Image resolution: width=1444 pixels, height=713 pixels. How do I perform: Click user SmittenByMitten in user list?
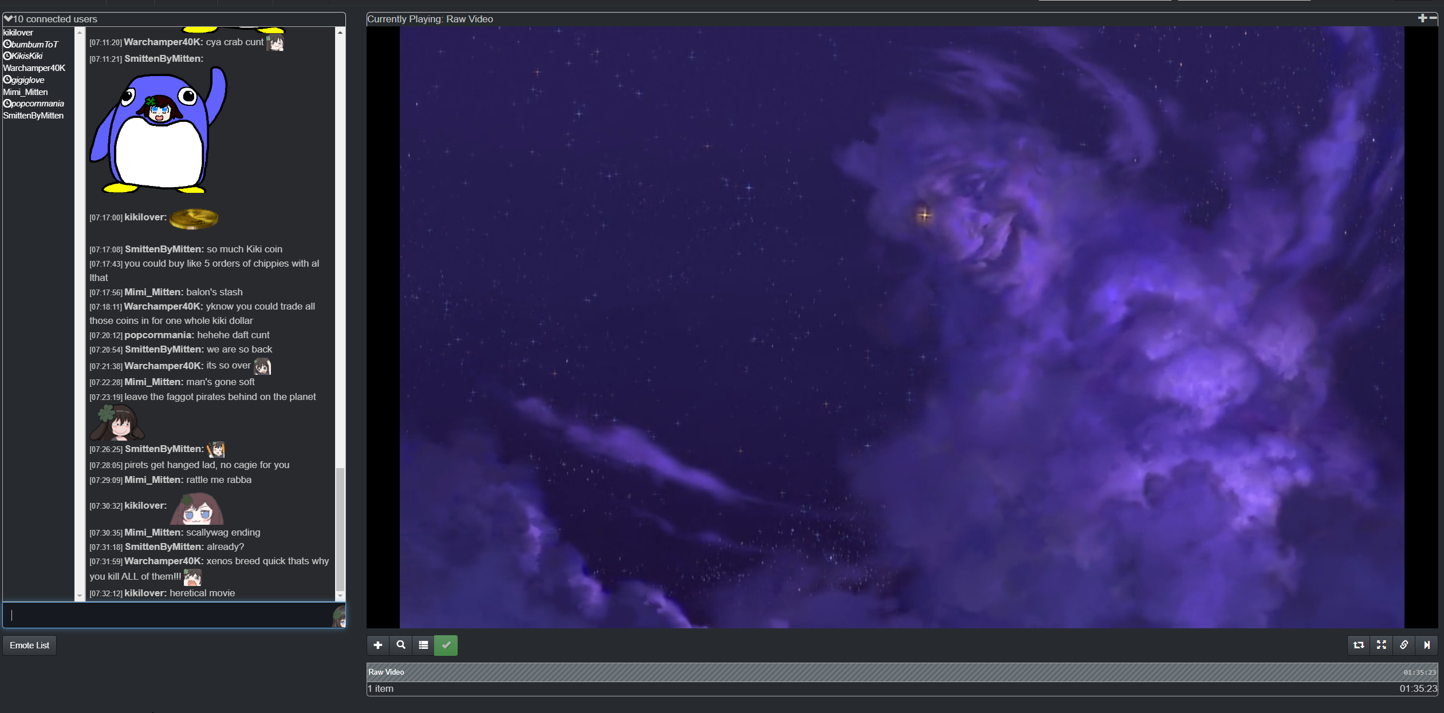pyautogui.click(x=33, y=116)
